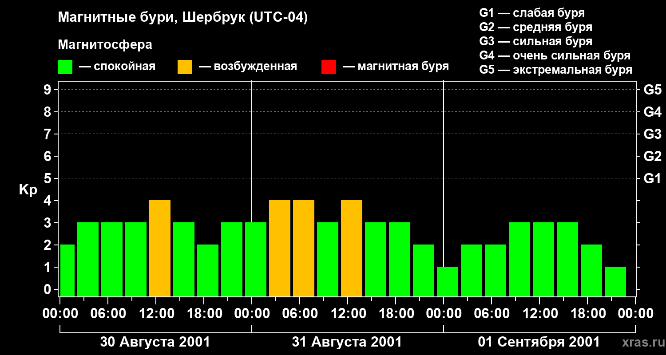Screen dimensions: 666x355
Task: Click the '— спокойная' legend label
Action: pos(117,67)
